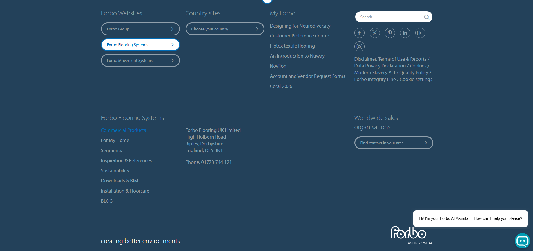This screenshot has height=251, width=533.
Task: Visit An introduction to Nuway
Action: click(x=297, y=56)
